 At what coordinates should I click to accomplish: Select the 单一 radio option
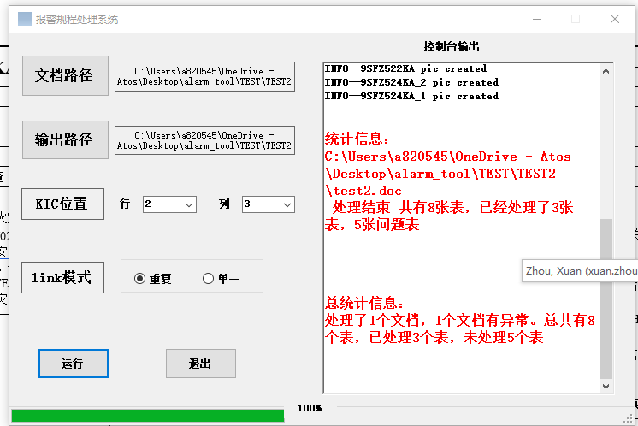tap(208, 279)
